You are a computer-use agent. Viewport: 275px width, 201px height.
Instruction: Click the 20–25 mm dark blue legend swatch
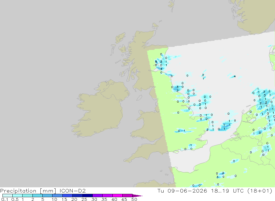click(x=78, y=196)
